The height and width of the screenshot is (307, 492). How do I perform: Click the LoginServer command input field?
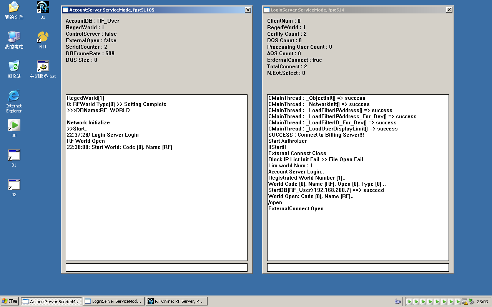pyautogui.click(x=358, y=267)
